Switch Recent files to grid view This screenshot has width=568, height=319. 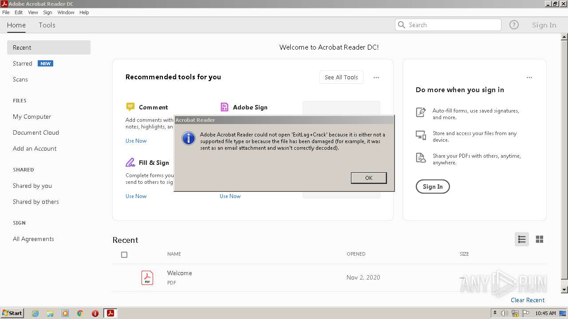tap(540, 239)
